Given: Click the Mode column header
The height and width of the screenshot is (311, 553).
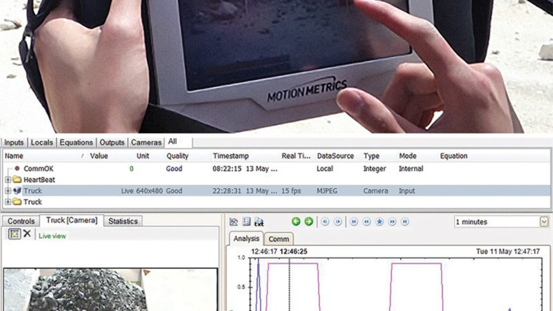Looking at the screenshot, I should click(x=407, y=156).
